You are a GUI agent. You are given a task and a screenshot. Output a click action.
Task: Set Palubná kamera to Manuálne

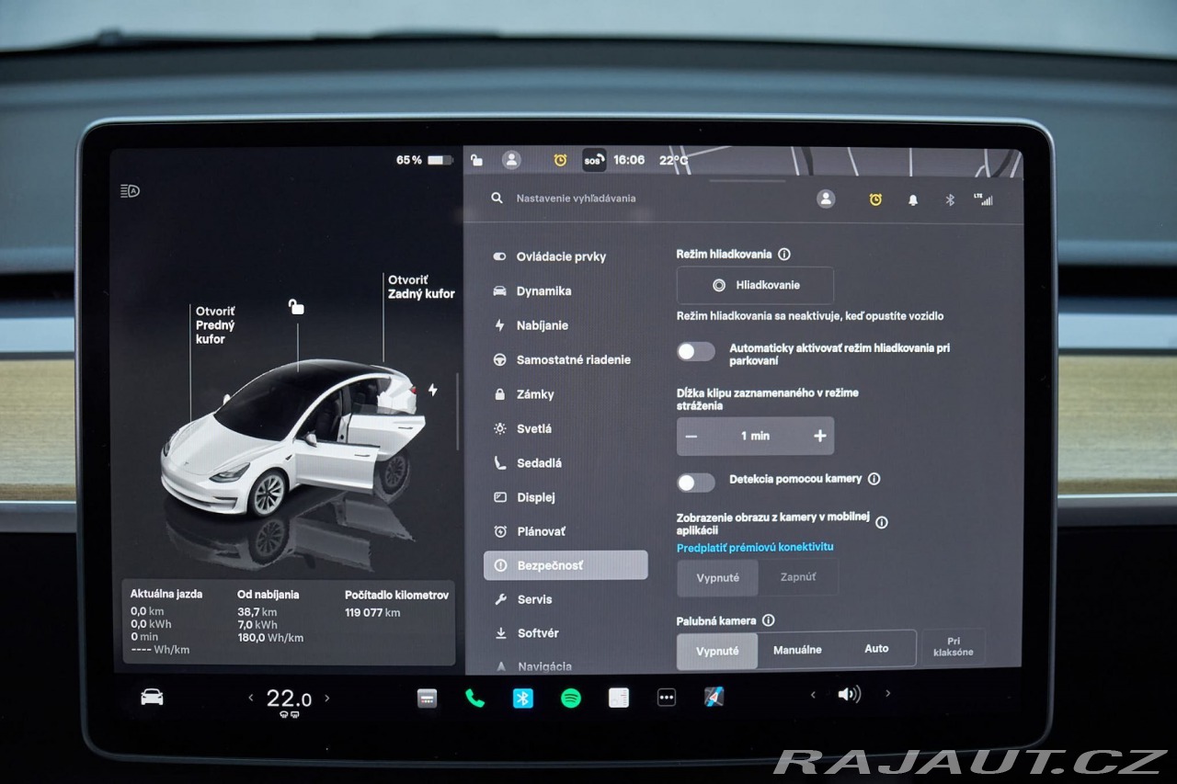click(x=797, y=650)
